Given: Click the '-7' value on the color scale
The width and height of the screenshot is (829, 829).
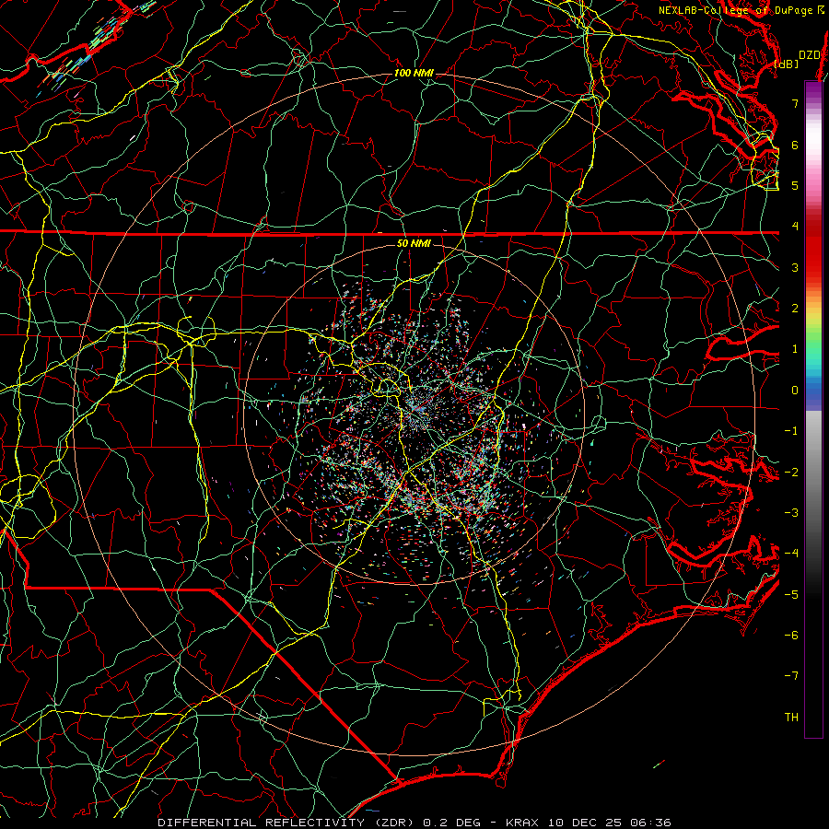Looking at the screenshot, I should point(791,676).
